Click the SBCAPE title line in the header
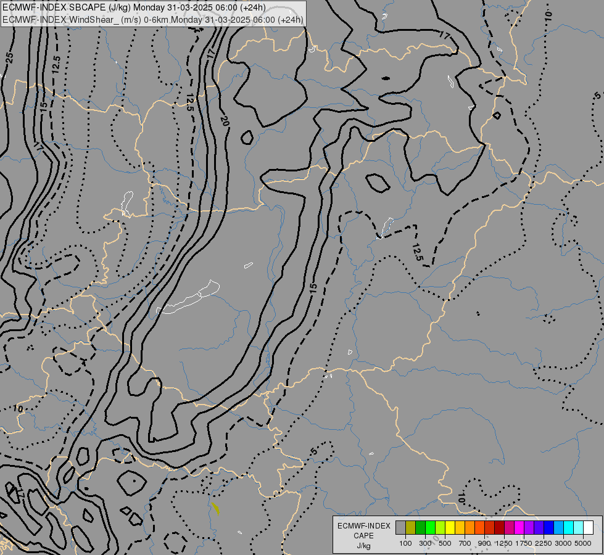 click(134, 7)
